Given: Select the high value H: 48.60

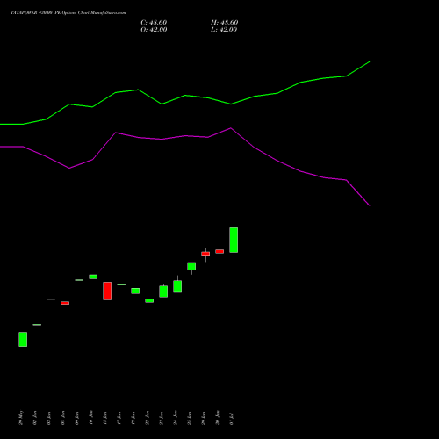Looking at the screenshot, I should coord(225,23).
